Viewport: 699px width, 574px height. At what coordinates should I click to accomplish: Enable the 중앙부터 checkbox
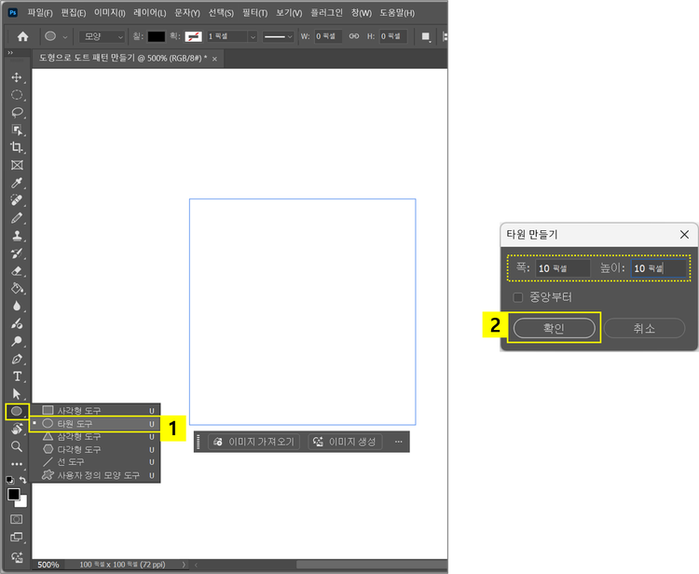click(x=517, y=297)
